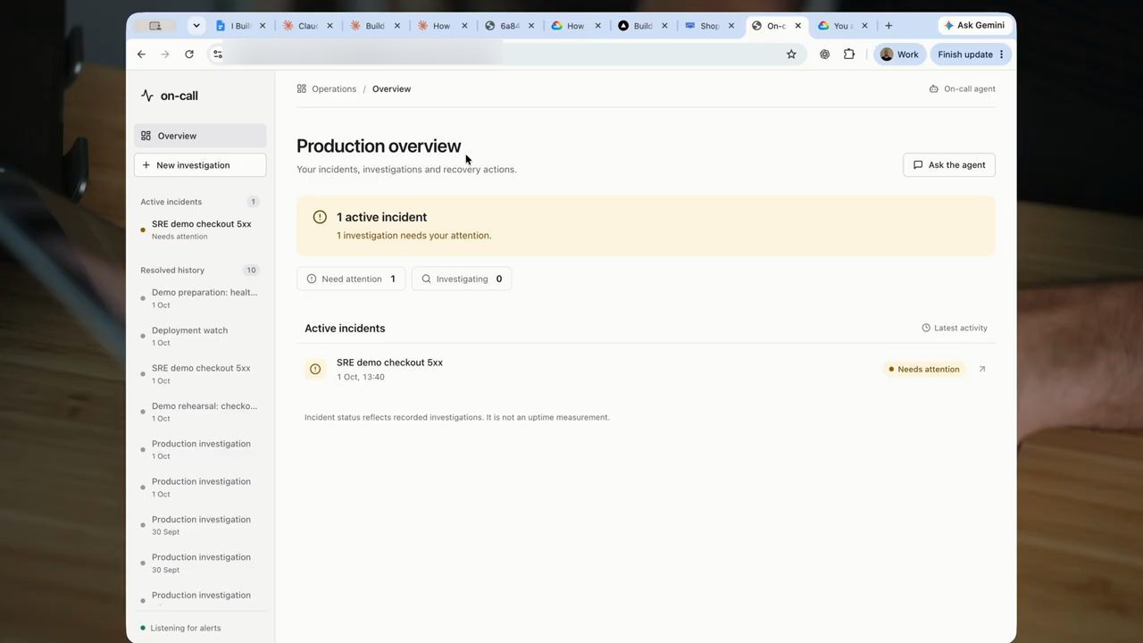The height and width of the screenshot is (643, 1143).
Task: Click the Needs attention status badge
Action: 924,369
